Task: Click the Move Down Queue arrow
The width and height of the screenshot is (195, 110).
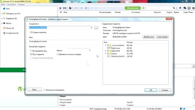Action: coord(96,8)
